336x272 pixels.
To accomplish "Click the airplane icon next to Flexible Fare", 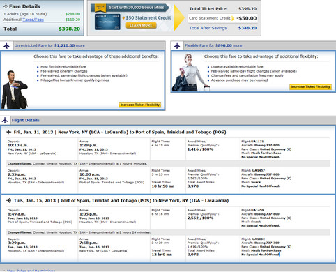I will click(177, 45).
